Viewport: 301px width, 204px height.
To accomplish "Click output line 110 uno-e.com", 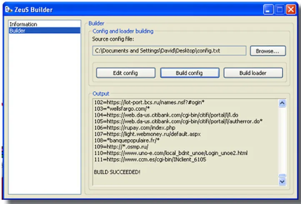I will click(x=171, y=153).
